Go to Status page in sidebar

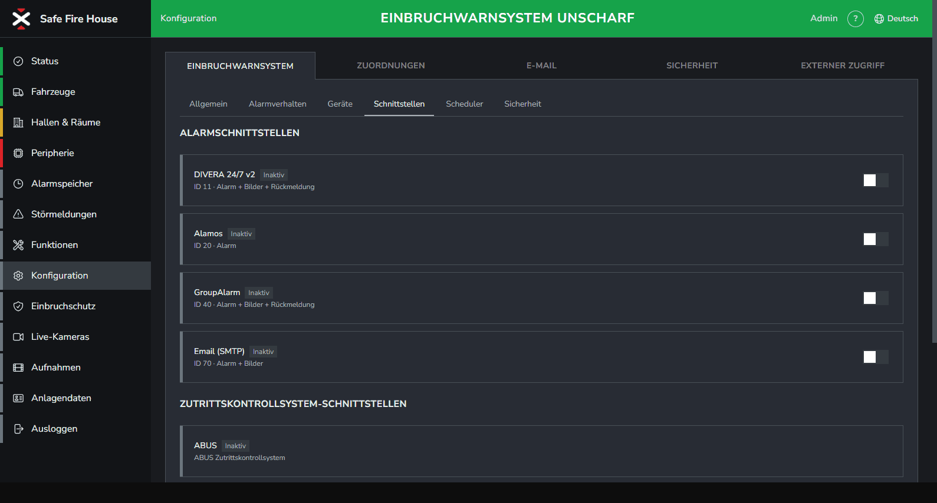(75, 61)
